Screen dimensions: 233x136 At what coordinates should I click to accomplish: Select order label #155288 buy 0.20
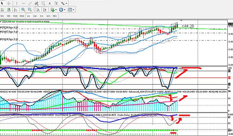[9, 28]
